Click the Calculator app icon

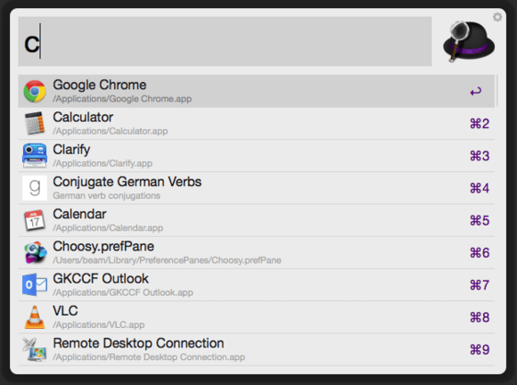pos(35,123)
